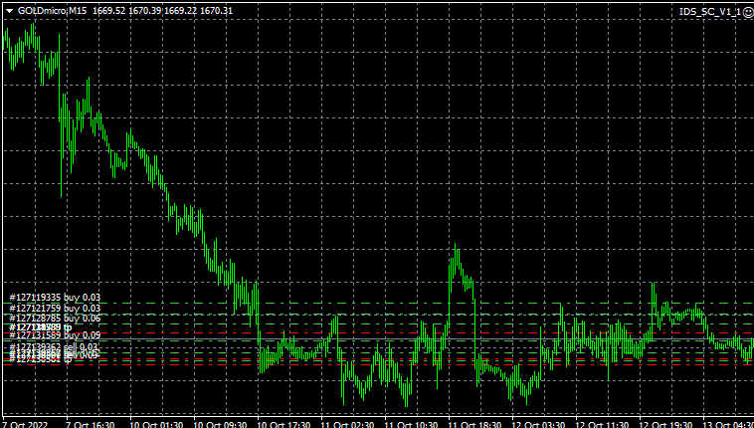Screen dimensions: 754x428
Task: Click the IDS_SC_V1_1 expert advisor smiley icon
Action: point(747,10)
